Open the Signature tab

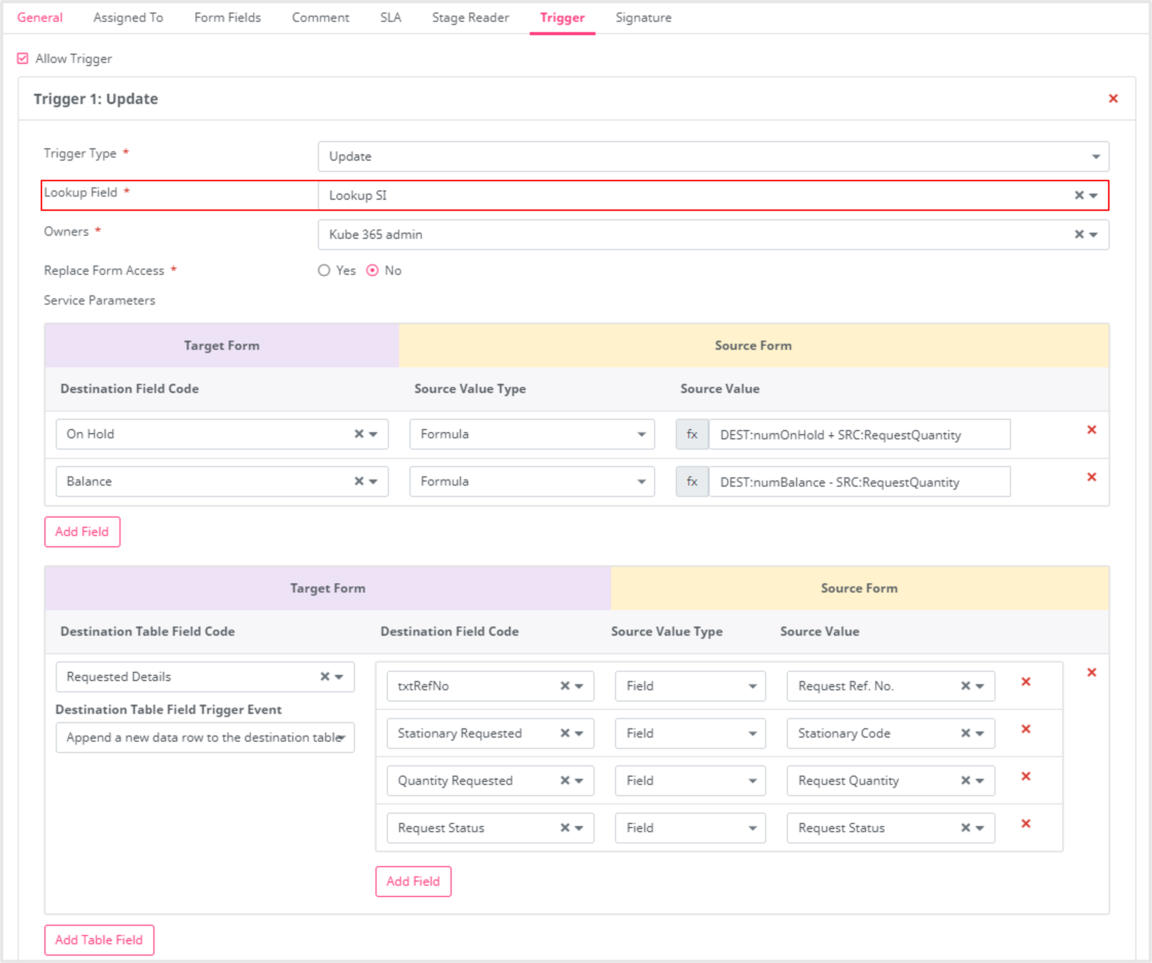pos(643,18)
